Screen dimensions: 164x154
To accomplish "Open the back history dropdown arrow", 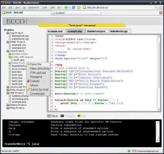I will click(62, 7).
